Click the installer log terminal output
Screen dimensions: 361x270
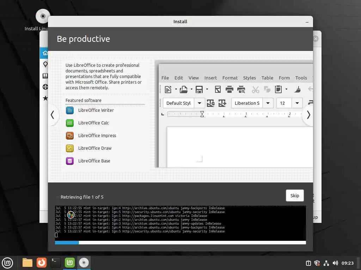180,223
